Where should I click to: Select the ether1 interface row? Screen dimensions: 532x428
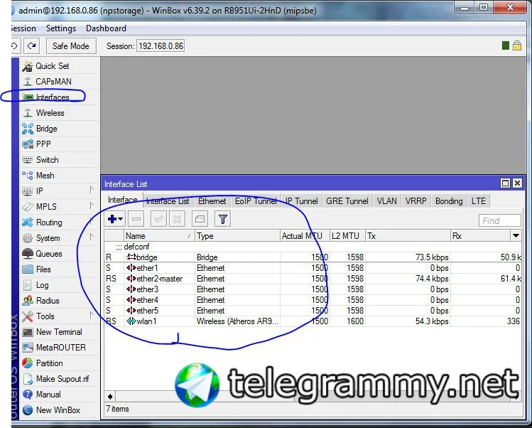point(313,268)
